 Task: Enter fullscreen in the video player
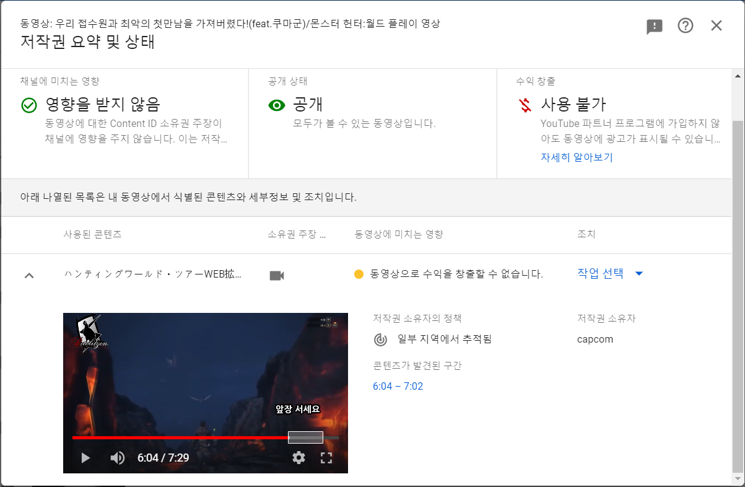pyautogui.click(x=326, y=458)
